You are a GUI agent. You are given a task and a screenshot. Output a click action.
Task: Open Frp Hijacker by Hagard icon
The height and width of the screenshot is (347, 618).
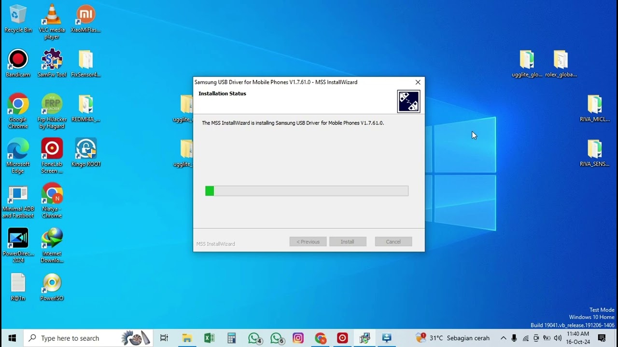click(52, 111)
